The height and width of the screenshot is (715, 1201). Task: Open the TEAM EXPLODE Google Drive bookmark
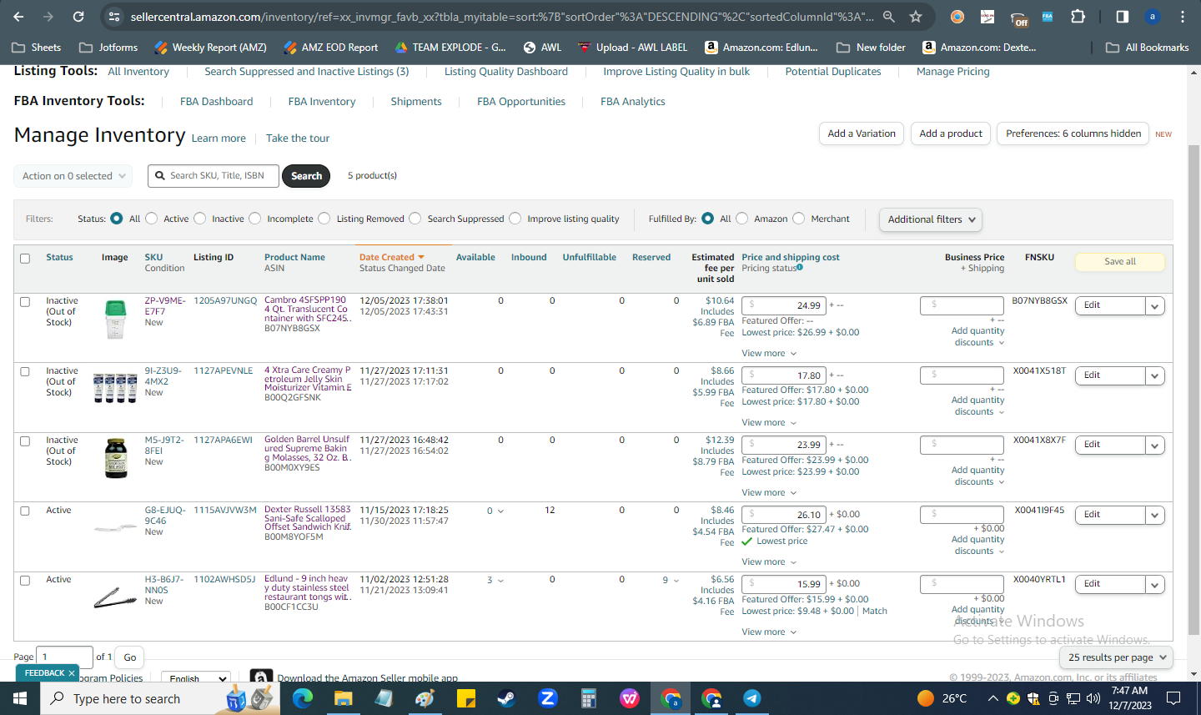point(450,48)
